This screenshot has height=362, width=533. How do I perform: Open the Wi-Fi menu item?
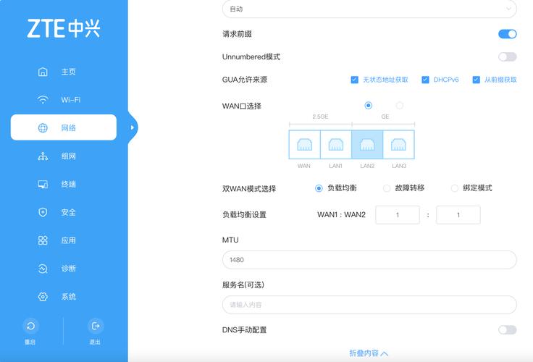pos(64,100)
